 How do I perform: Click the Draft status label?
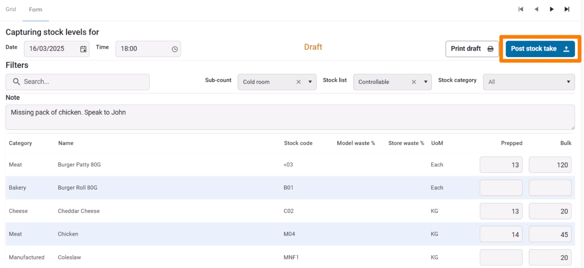click(313, 47)
